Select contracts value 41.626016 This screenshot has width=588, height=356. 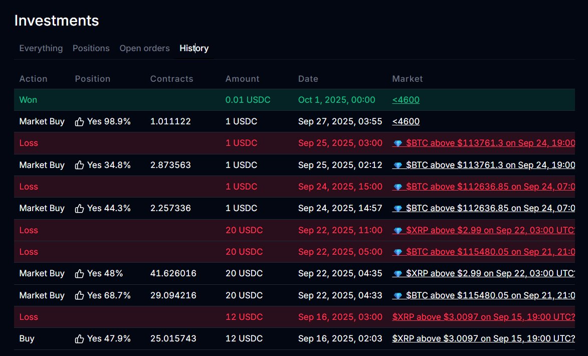pyautogui.click(x=173, y=273)
